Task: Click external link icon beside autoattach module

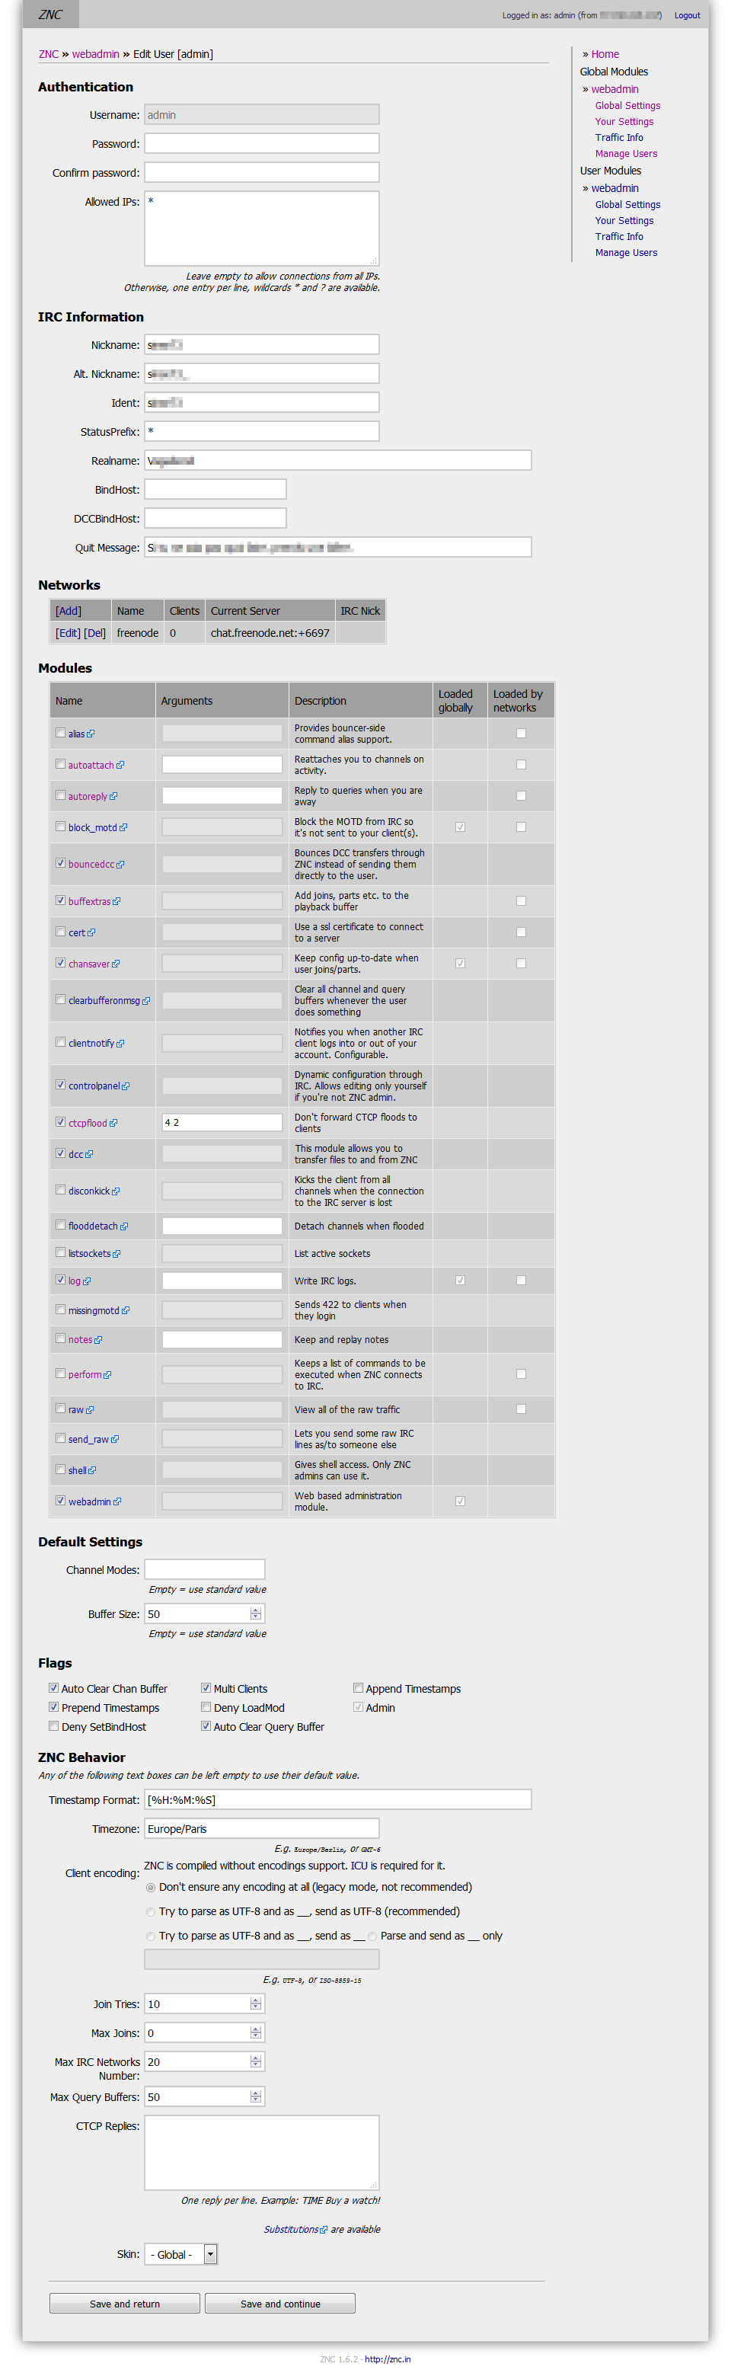Action: pos(121,766)
